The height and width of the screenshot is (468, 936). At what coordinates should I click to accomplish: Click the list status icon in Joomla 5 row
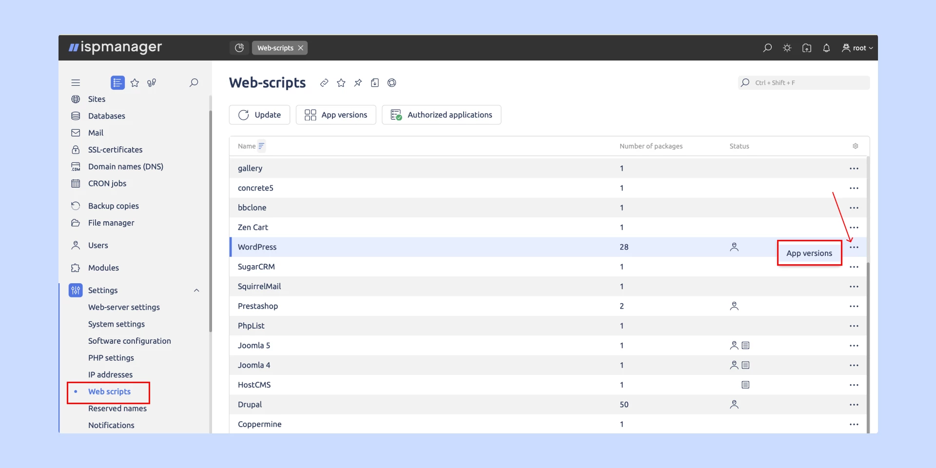(745, 346)
